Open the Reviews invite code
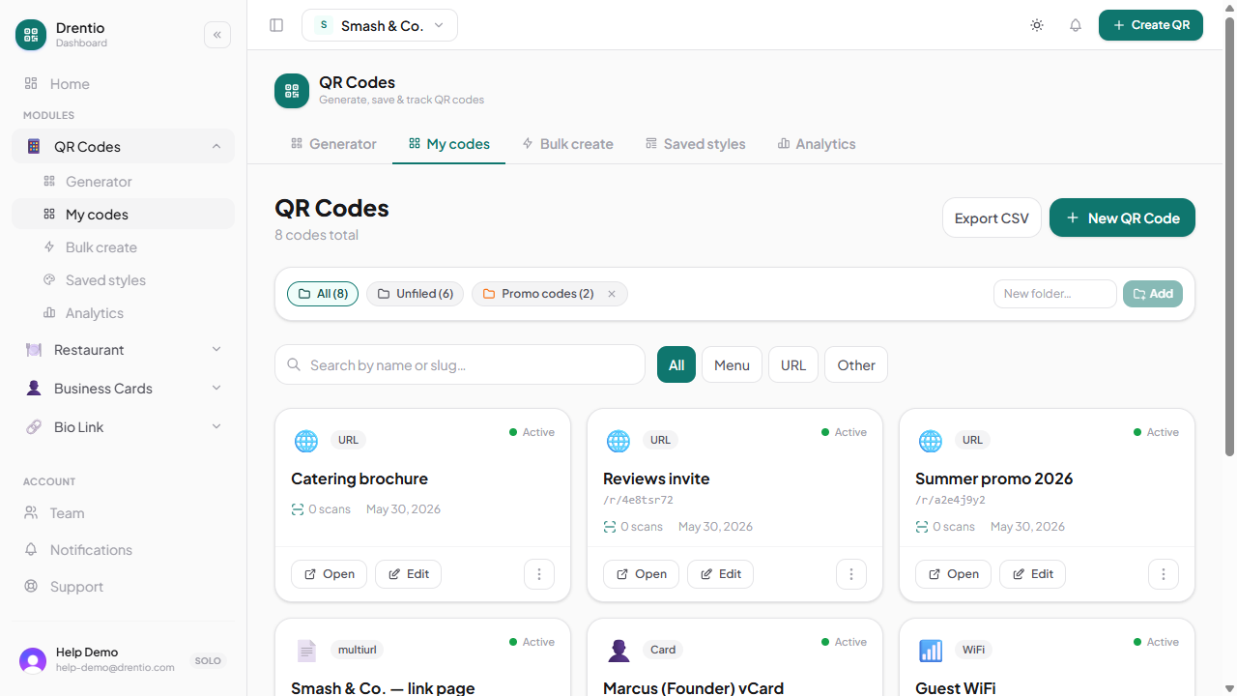This screenshot has width=1237, height=696. coord(641,574)
